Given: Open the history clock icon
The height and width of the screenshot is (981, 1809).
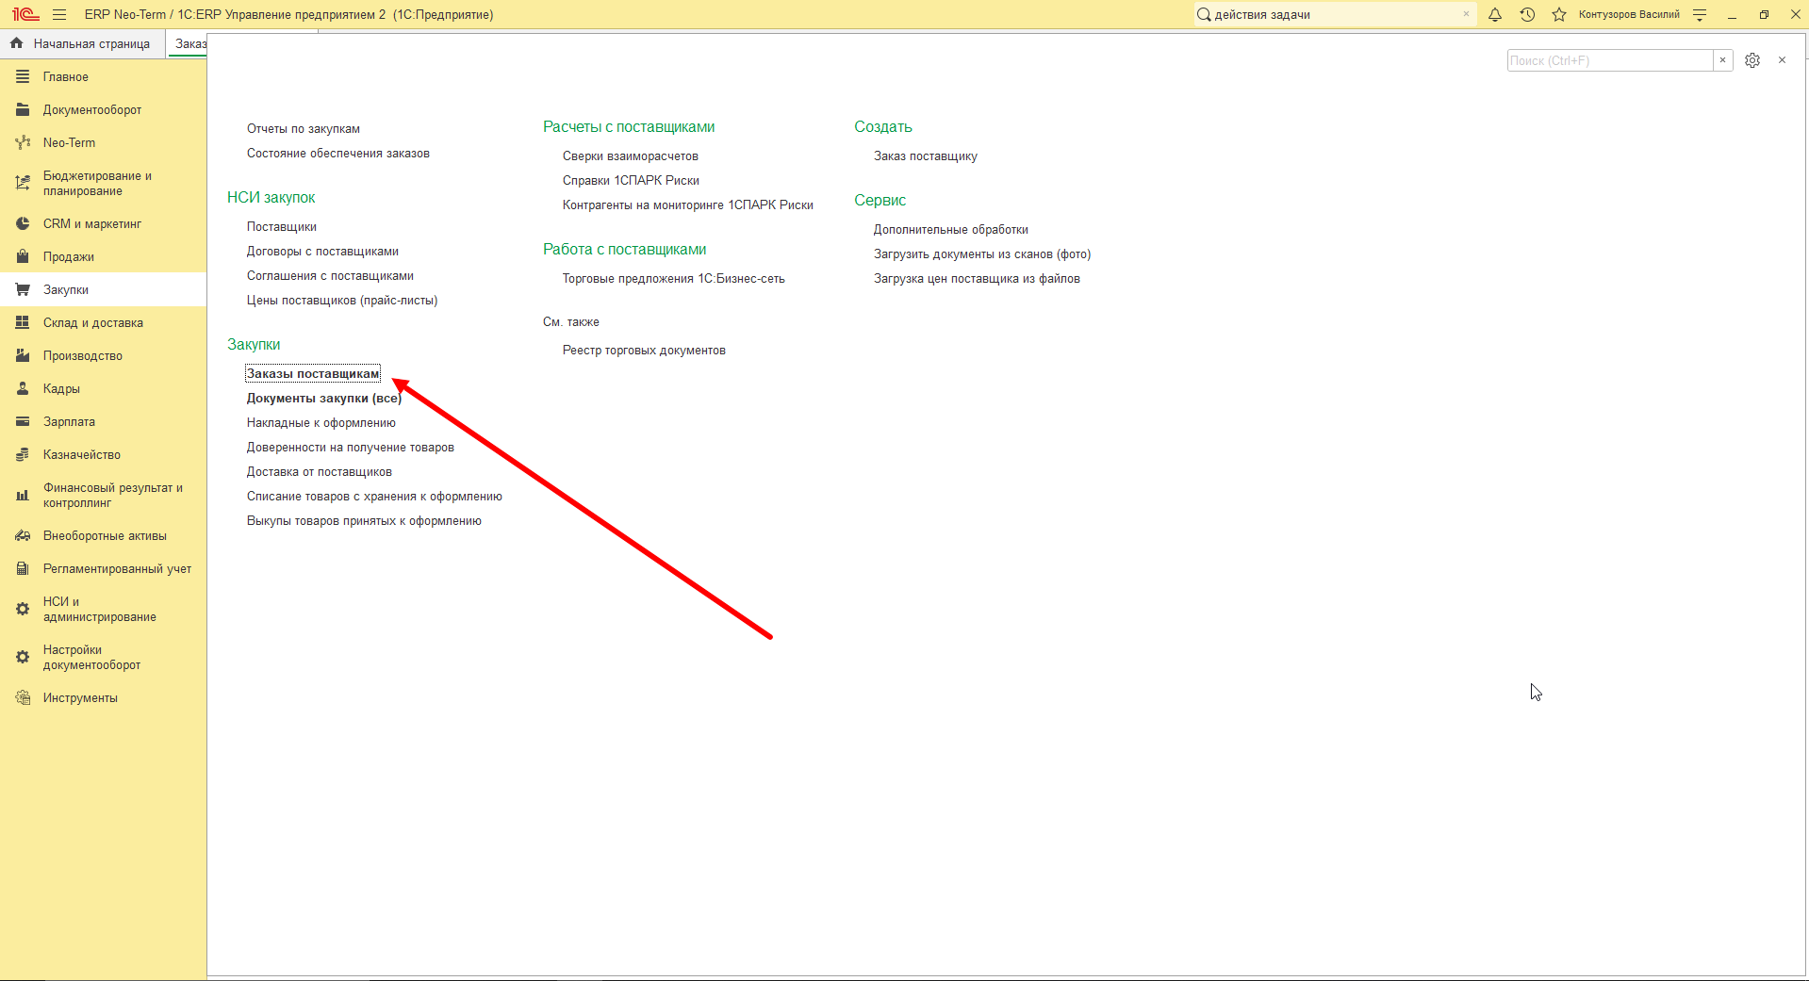Looking at the screenshot, I should [1527, 14].
